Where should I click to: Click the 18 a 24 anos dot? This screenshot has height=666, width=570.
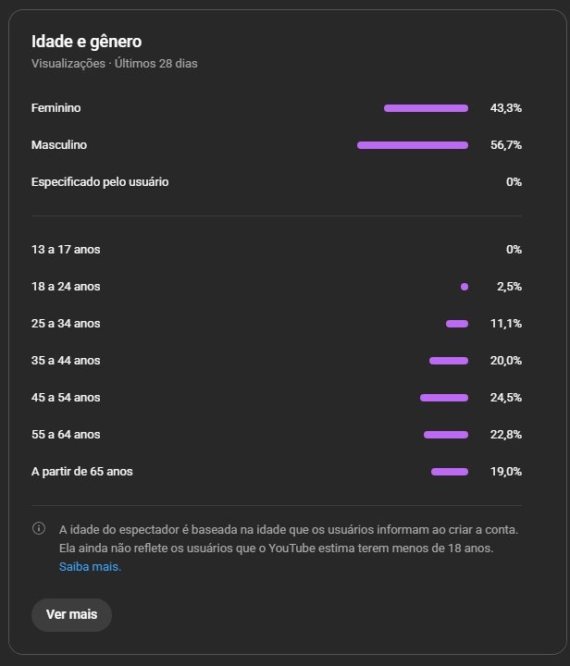tap(465, 287)
